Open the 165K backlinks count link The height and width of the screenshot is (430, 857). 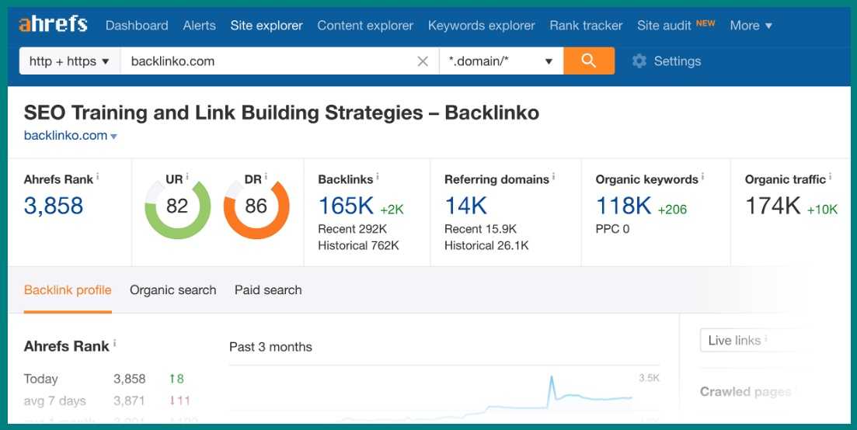pyautogui.click(x=346, y=206)
